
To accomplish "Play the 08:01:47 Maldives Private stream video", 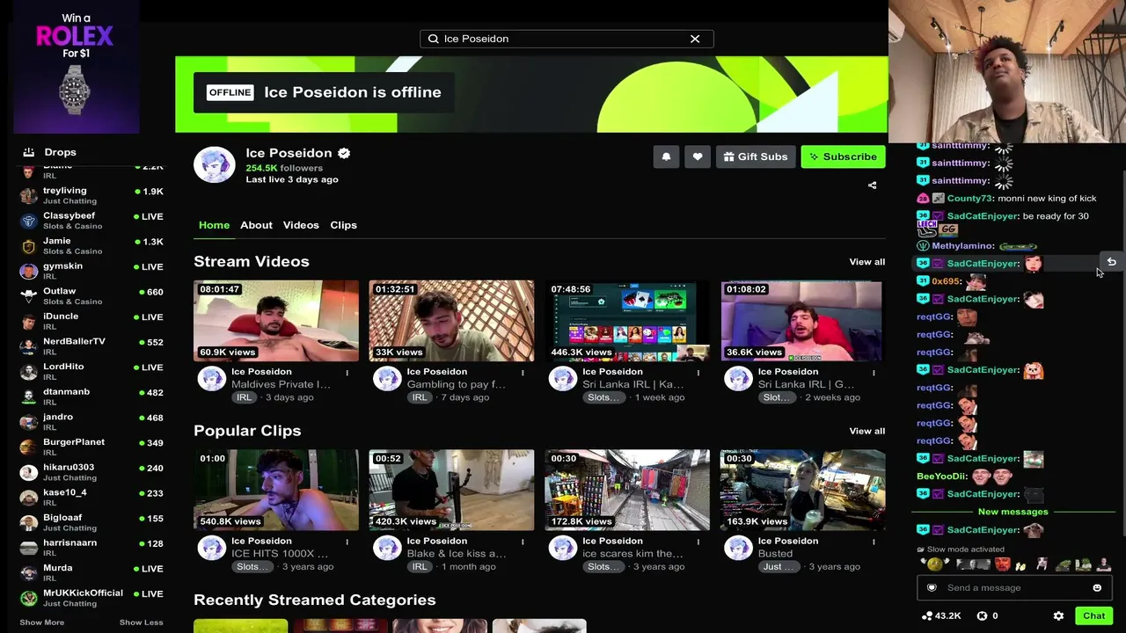I will [x=276, y=321].
